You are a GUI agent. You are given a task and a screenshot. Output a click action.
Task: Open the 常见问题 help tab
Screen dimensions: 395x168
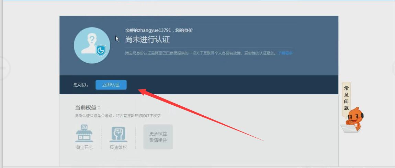(346, 98)
